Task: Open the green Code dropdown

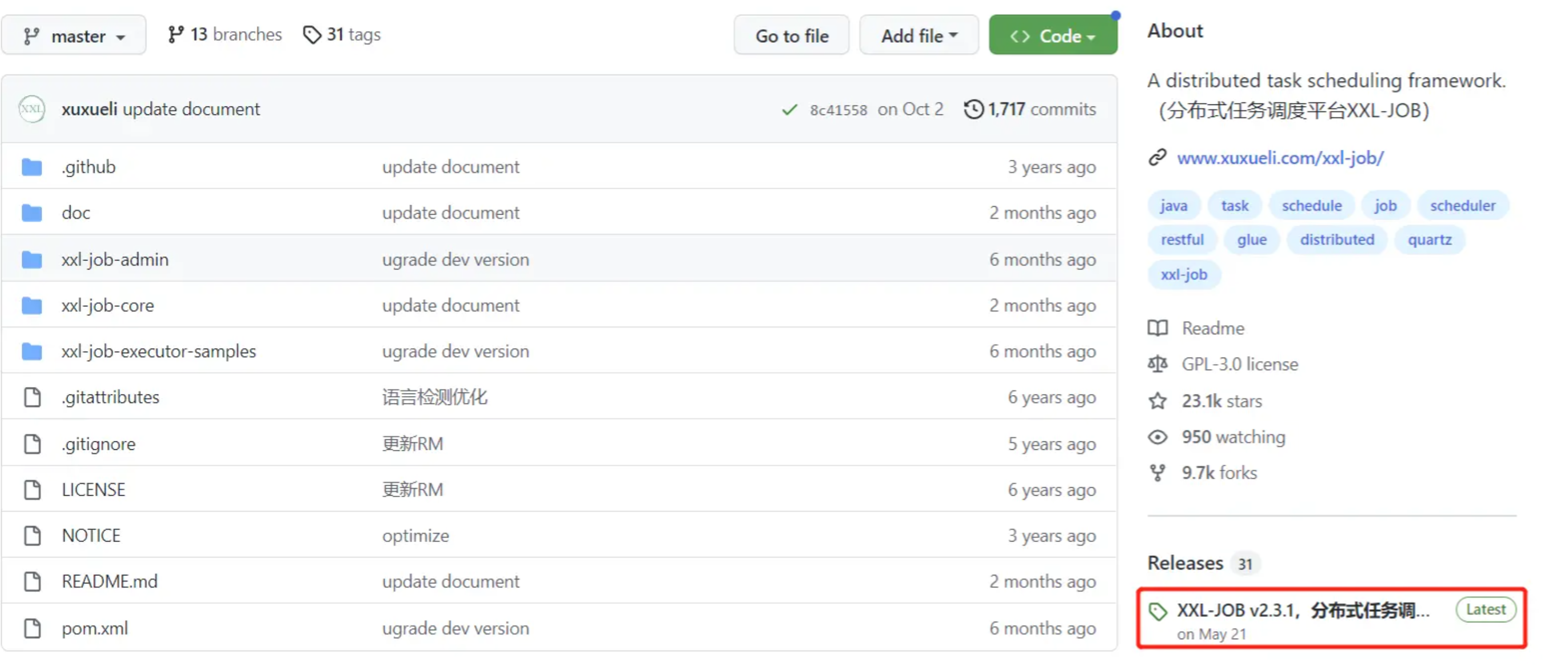Action: 1053,35
